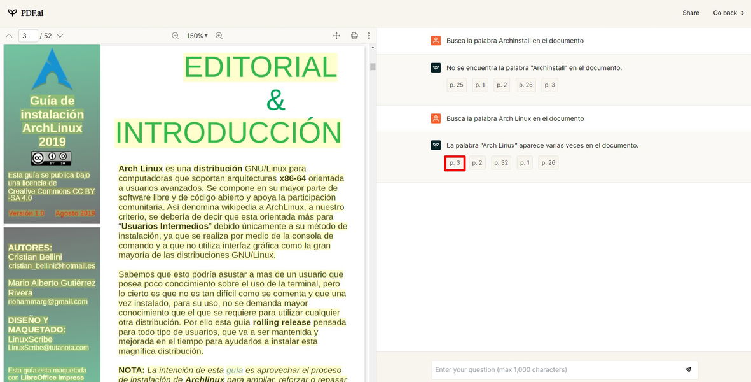Screen dimensions: 751x382
Task: Zoom in on the PDF
Action: [219, 36]
